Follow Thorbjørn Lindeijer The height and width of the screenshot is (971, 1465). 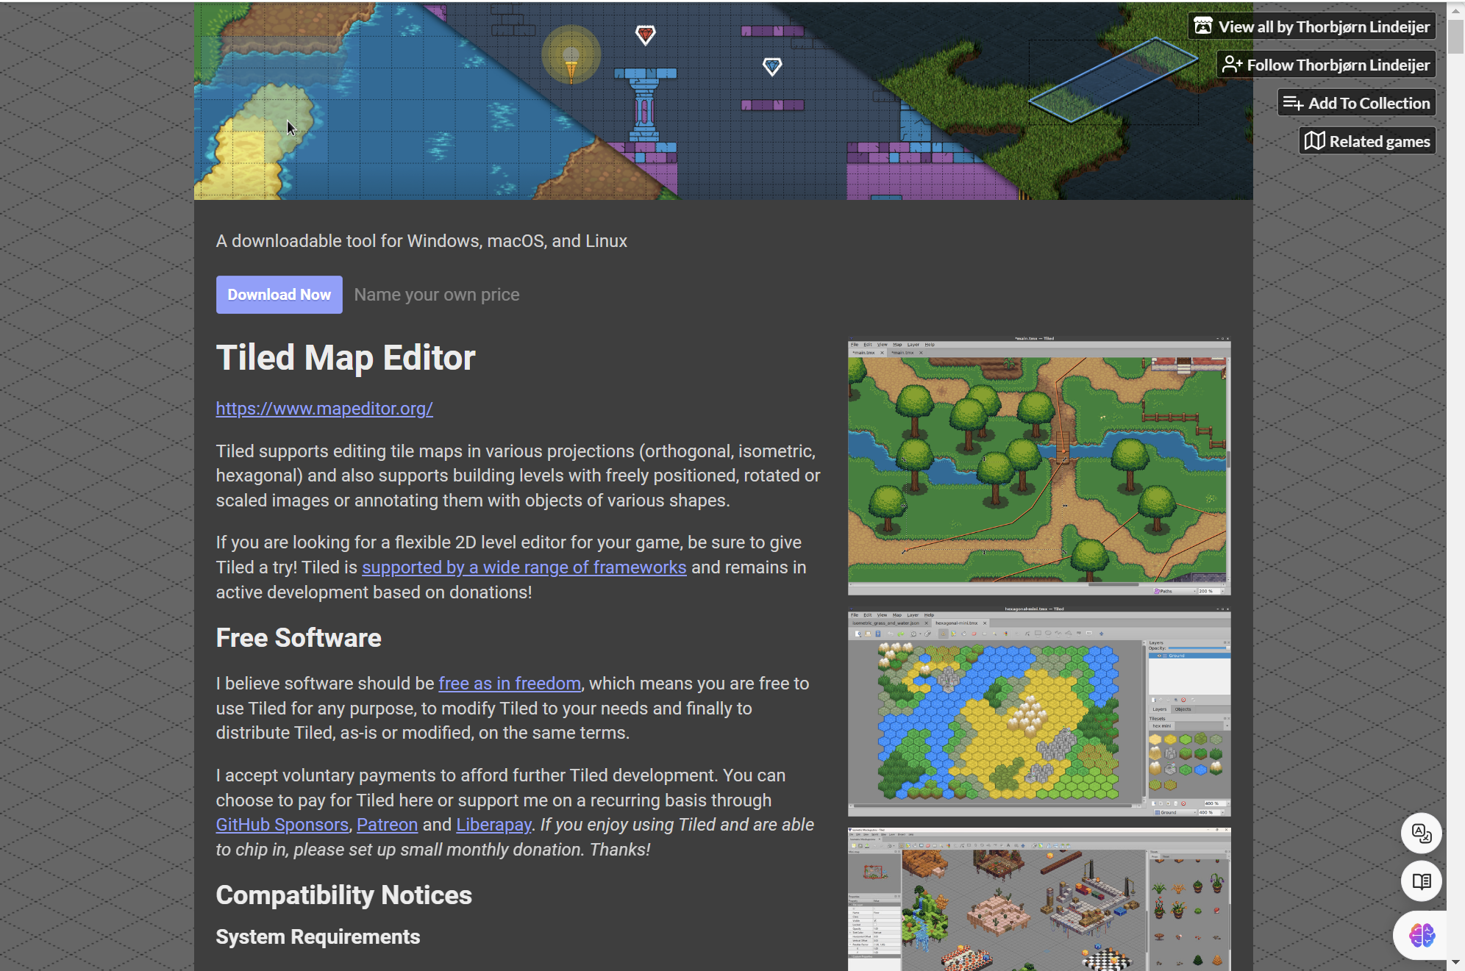coord(1326,65)
